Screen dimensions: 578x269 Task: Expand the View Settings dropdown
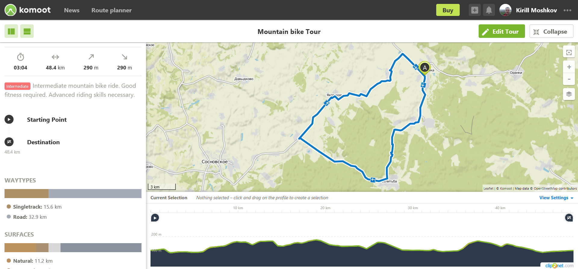pos(556,198)
